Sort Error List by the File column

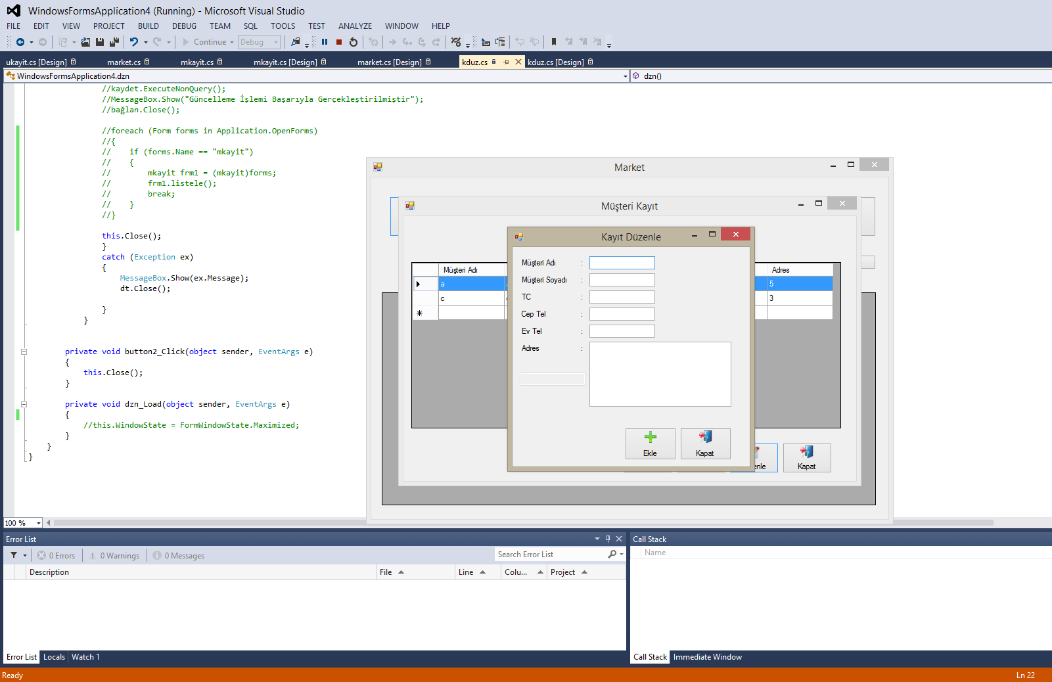tap(415, 572)
